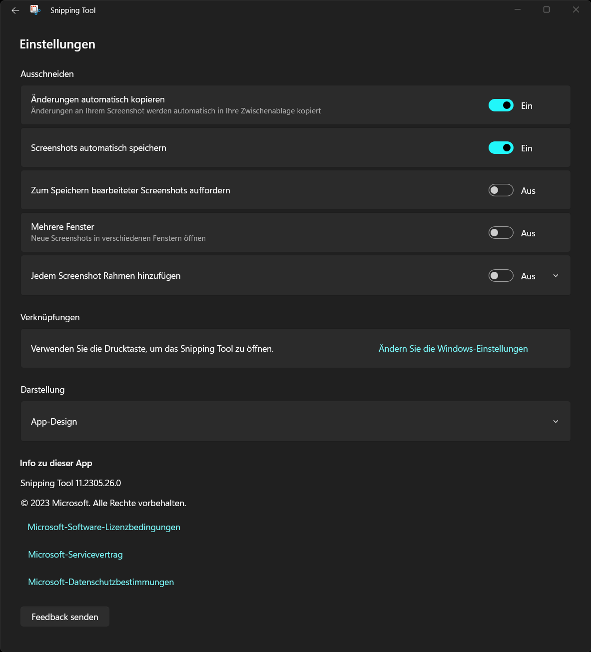Screen dimensions: 591x652
Task: Enable 'Jedem Screenshot Rahmen hinzufügen' toggle
Action: pyautogui.click(x=501, y=276)
